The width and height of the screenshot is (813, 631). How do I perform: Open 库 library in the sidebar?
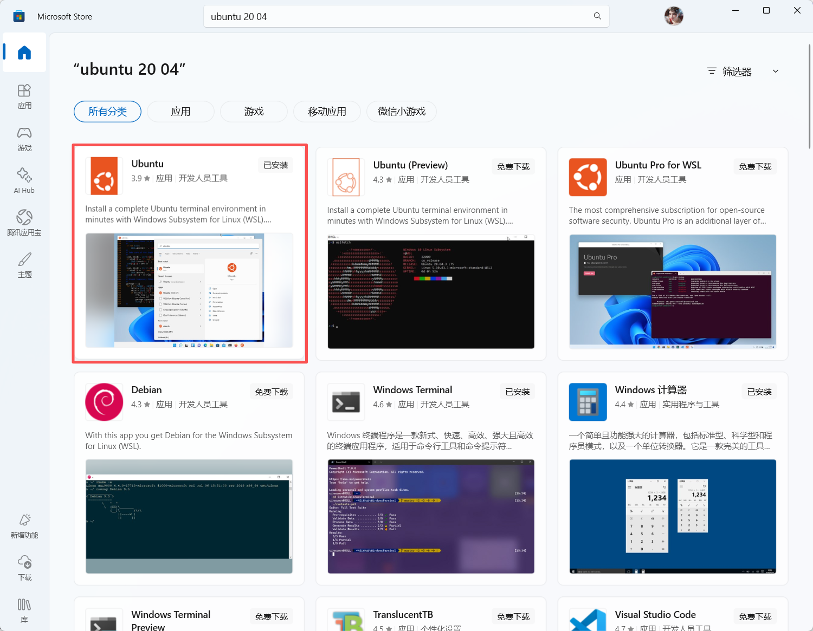click(24, 610)
